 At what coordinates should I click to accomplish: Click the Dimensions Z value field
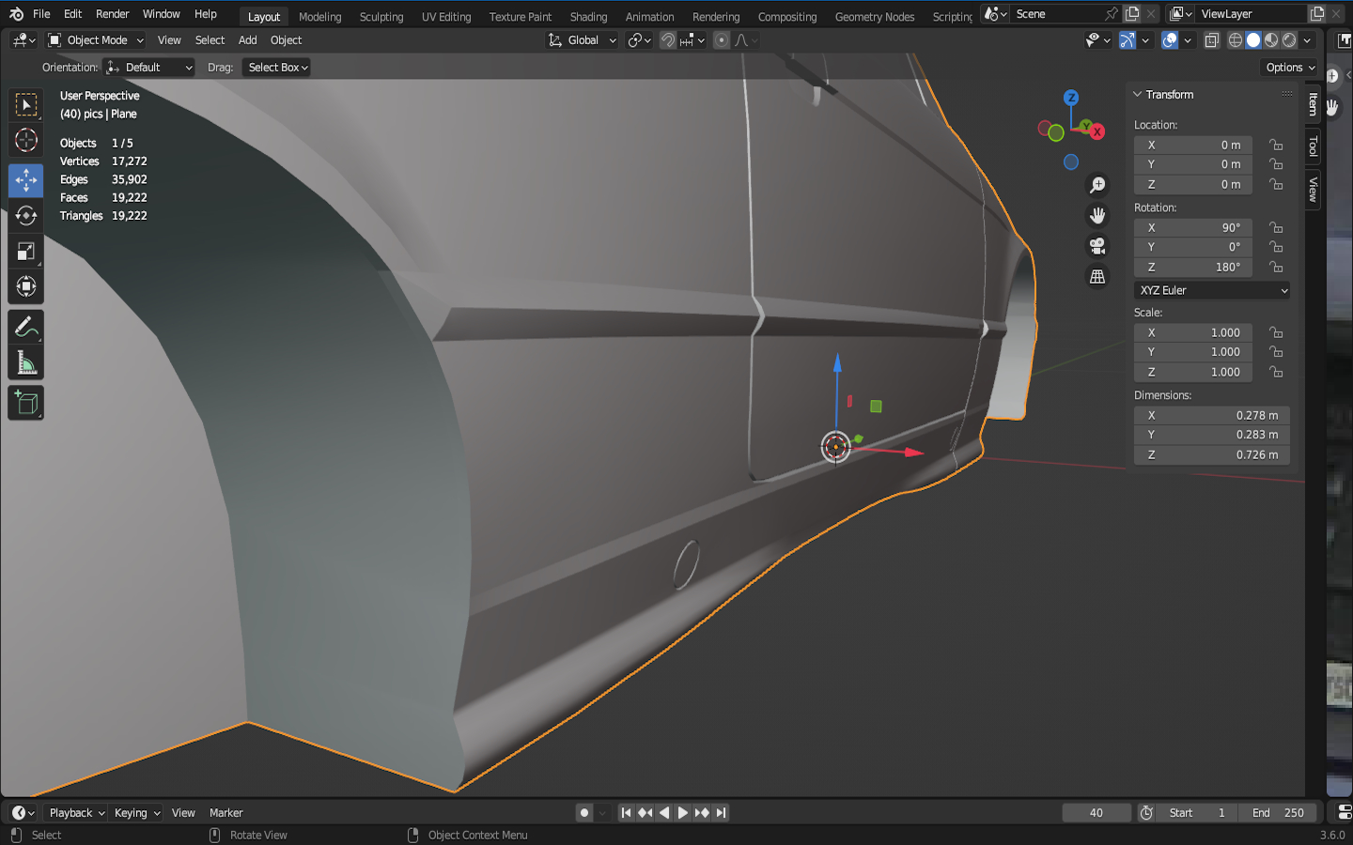tap(1211, 454)
